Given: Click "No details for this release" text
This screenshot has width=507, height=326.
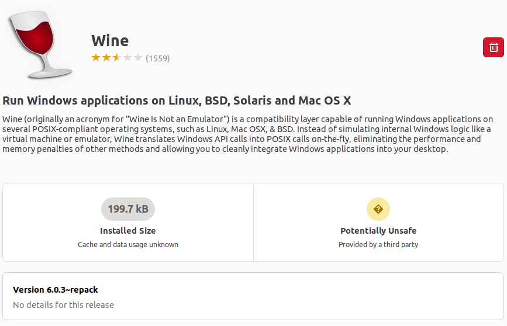Looking at the screenshot, I should [x=63, y=305].
